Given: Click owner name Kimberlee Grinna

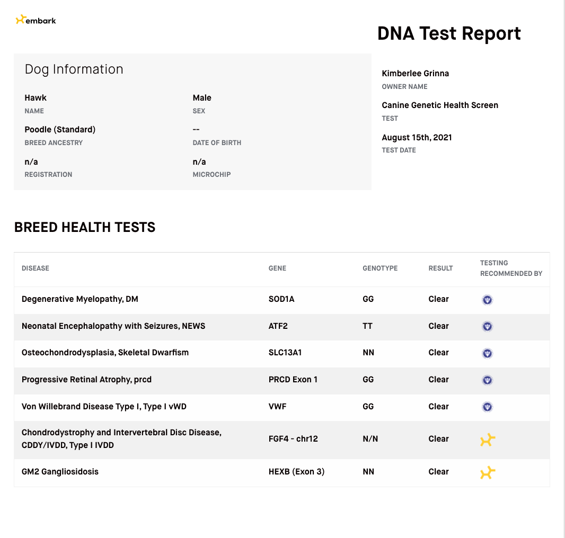Looking at the screenshot, I should 416,74.
